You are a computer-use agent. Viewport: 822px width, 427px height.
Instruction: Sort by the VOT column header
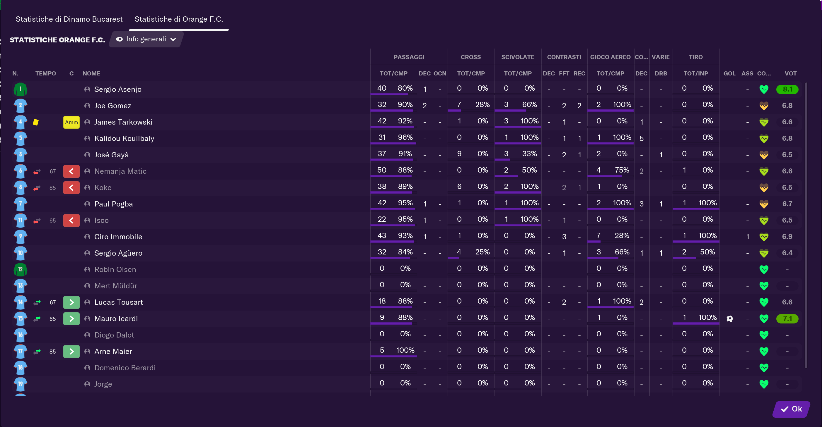[x=790, y=73]
